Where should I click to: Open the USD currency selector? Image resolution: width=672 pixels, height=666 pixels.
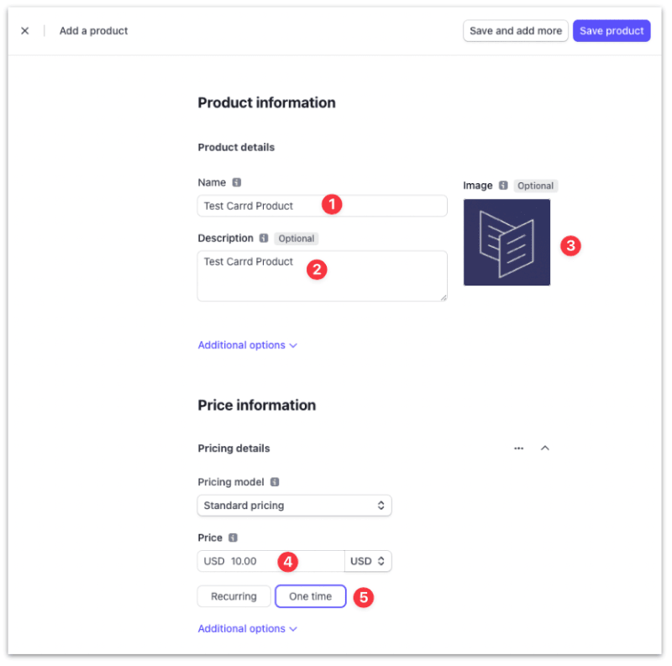click(x=368, y=561)
